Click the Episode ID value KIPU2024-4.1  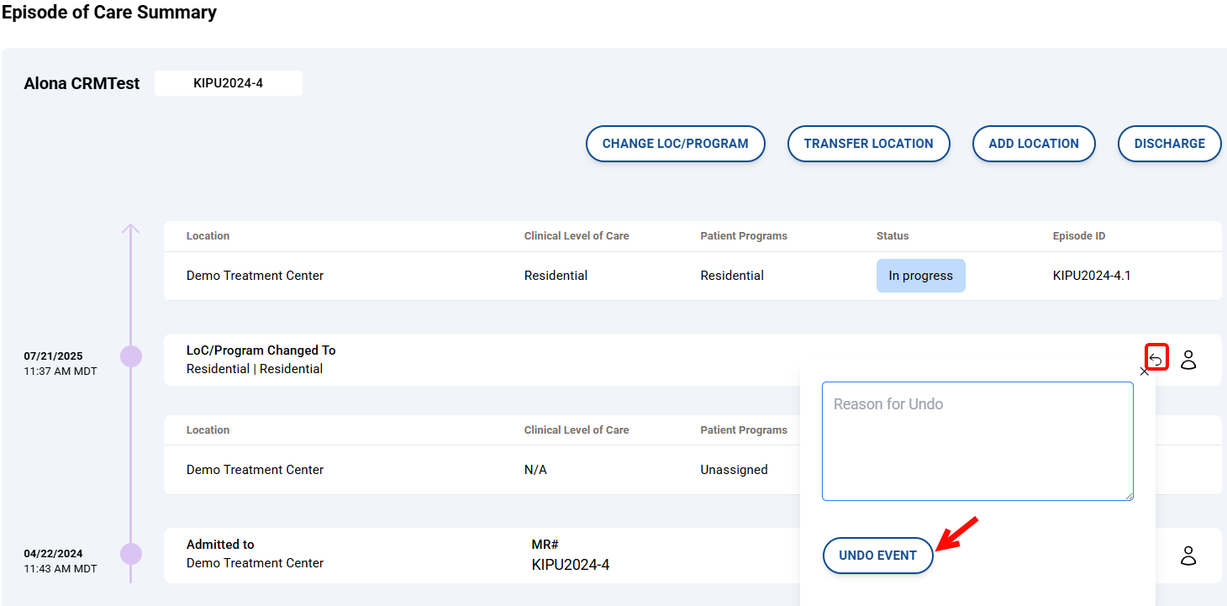1091,276
